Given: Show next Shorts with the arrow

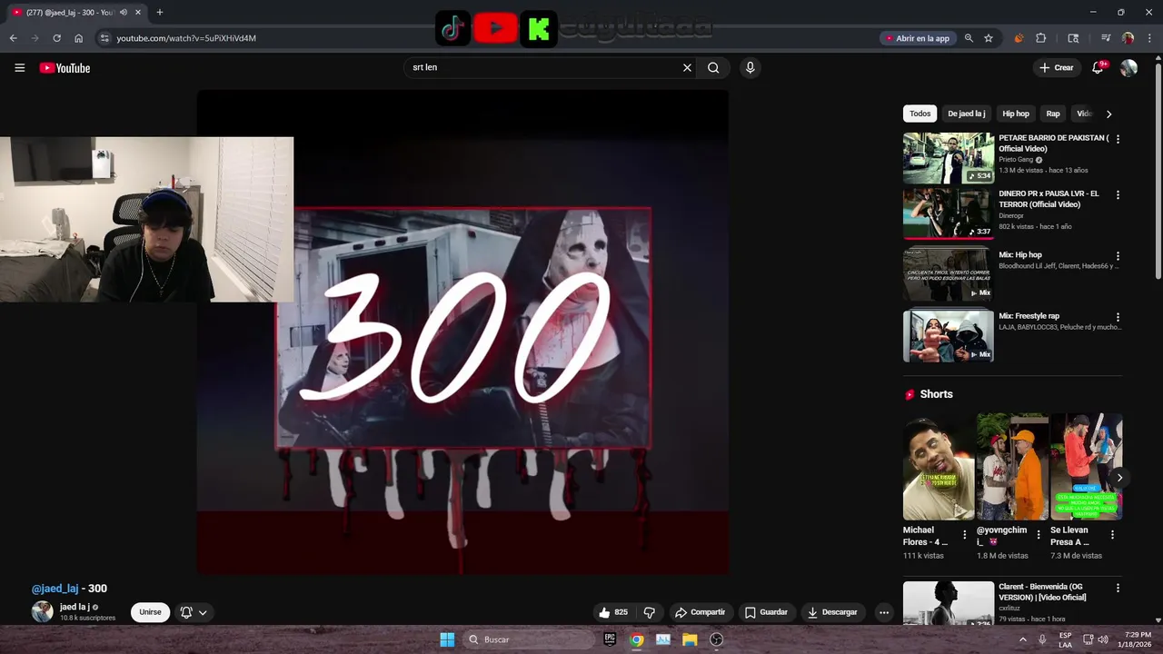Looking at the screenshot, I should click(x=1119, y=478).
